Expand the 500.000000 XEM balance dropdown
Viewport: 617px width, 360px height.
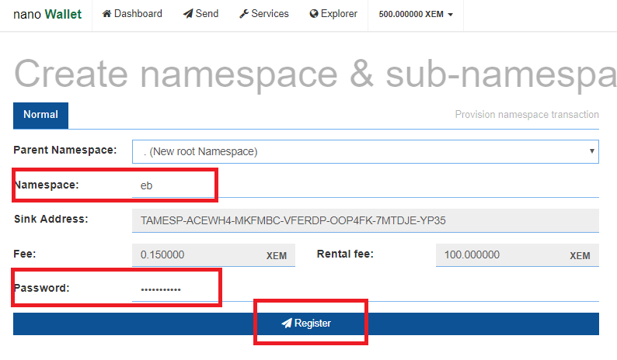(416, 15)
